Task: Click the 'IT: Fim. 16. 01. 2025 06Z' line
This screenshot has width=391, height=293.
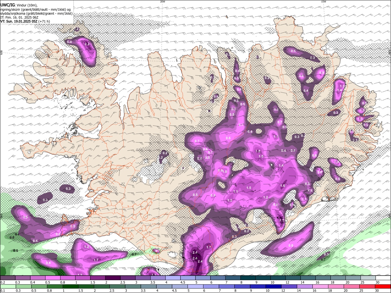Action: 20,17
